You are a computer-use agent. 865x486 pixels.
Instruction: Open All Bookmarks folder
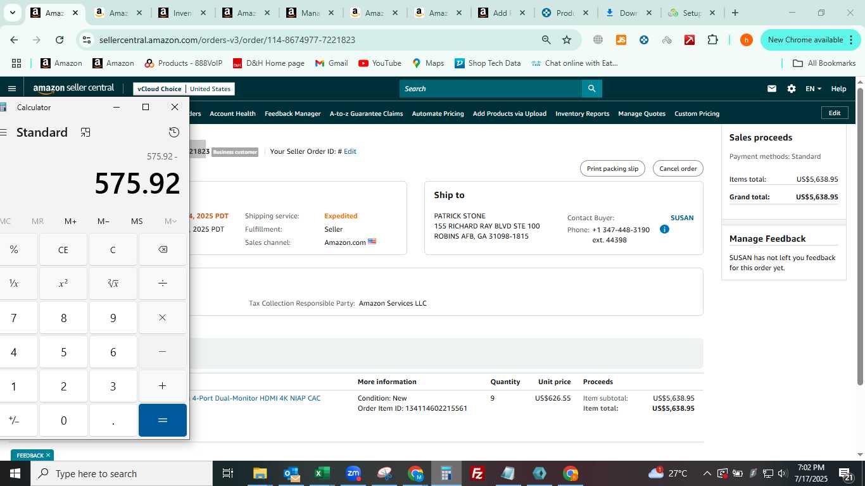[x=824, y=63]
